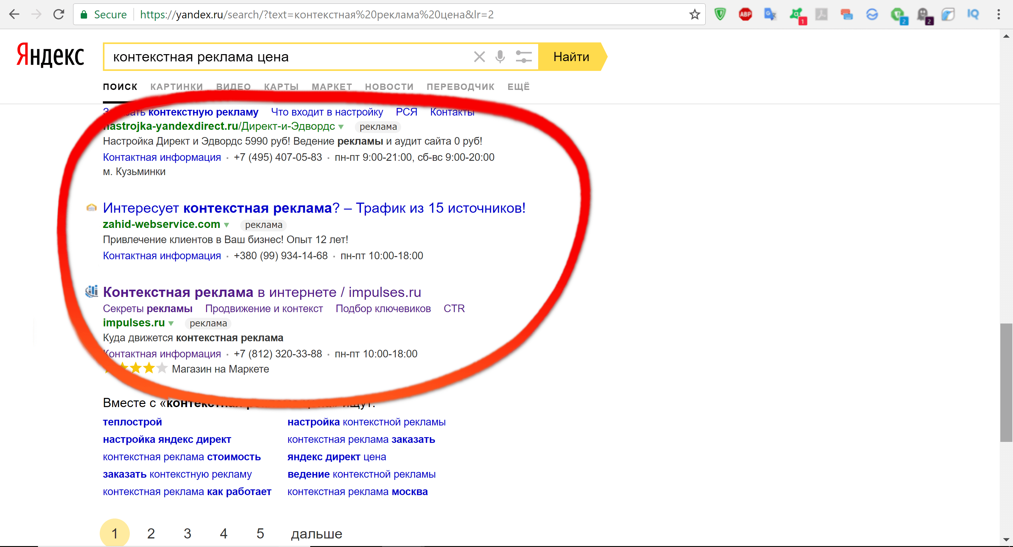Switch to the НОВОСТИ tab
1013x547 pixels.
pyautogui.click(x=389, y=86)
